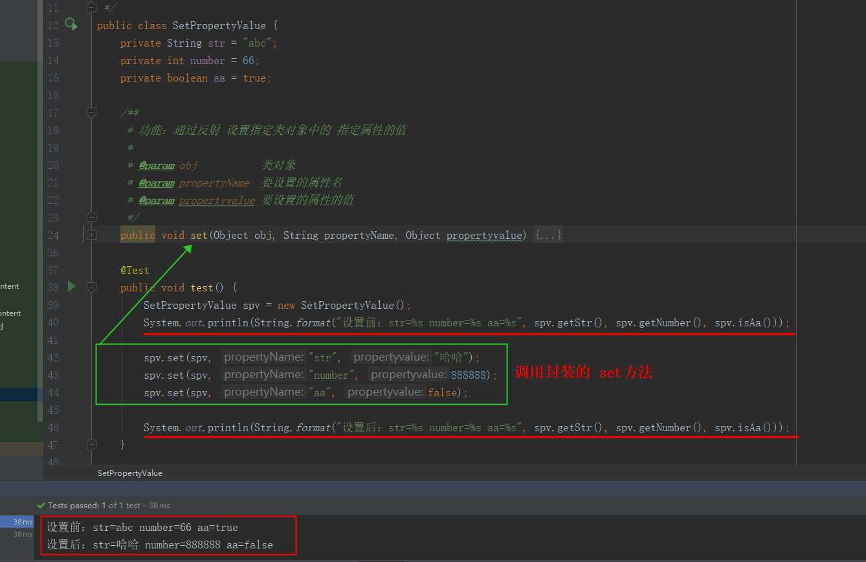Toggle the Javadoc end fold marker on line 23
This screenshot has width=866, height=562.
91,218
